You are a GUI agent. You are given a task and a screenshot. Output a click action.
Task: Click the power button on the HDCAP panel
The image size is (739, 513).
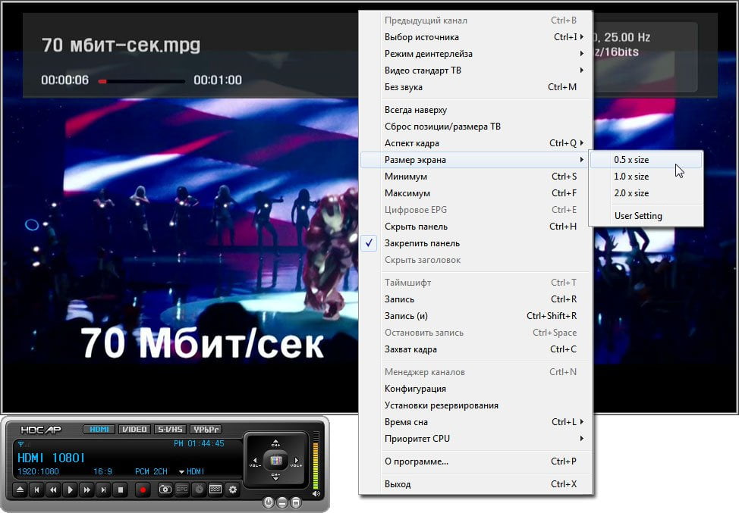click(268, 502)
